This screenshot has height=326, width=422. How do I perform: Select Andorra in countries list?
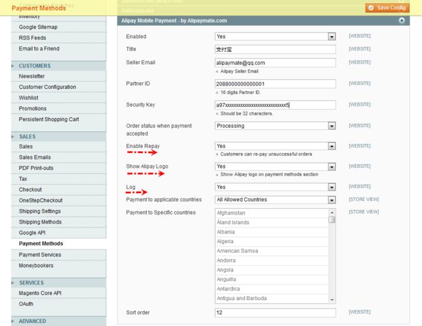(x=272, y=261)
